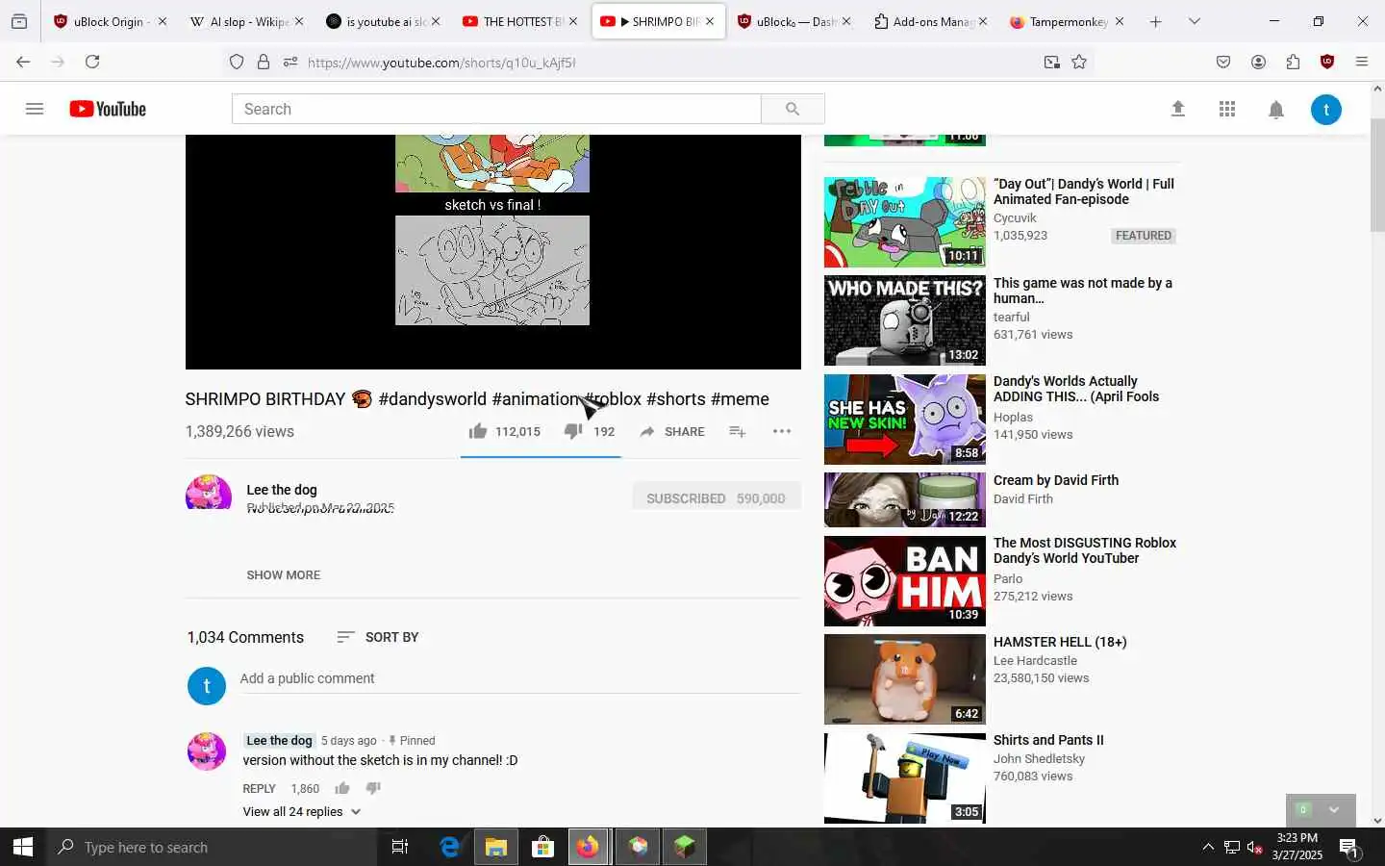
Task: Reload the current page
Action: (92, 62)
